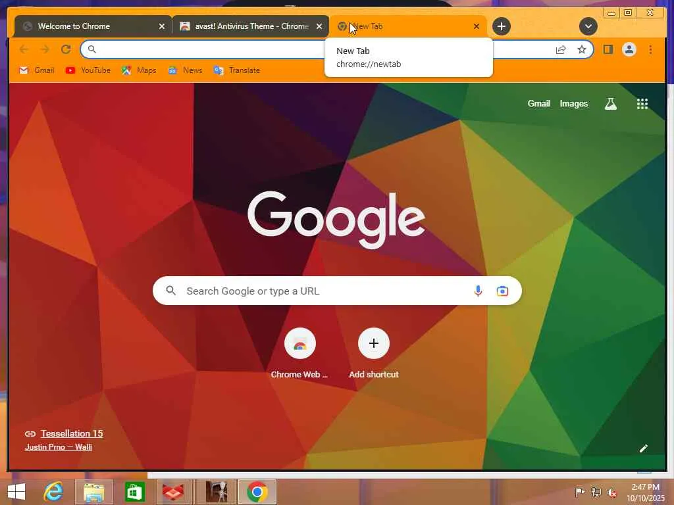Open Chrome's three-dot menu
Screen dimensions: 674x505
coord(650,49)
